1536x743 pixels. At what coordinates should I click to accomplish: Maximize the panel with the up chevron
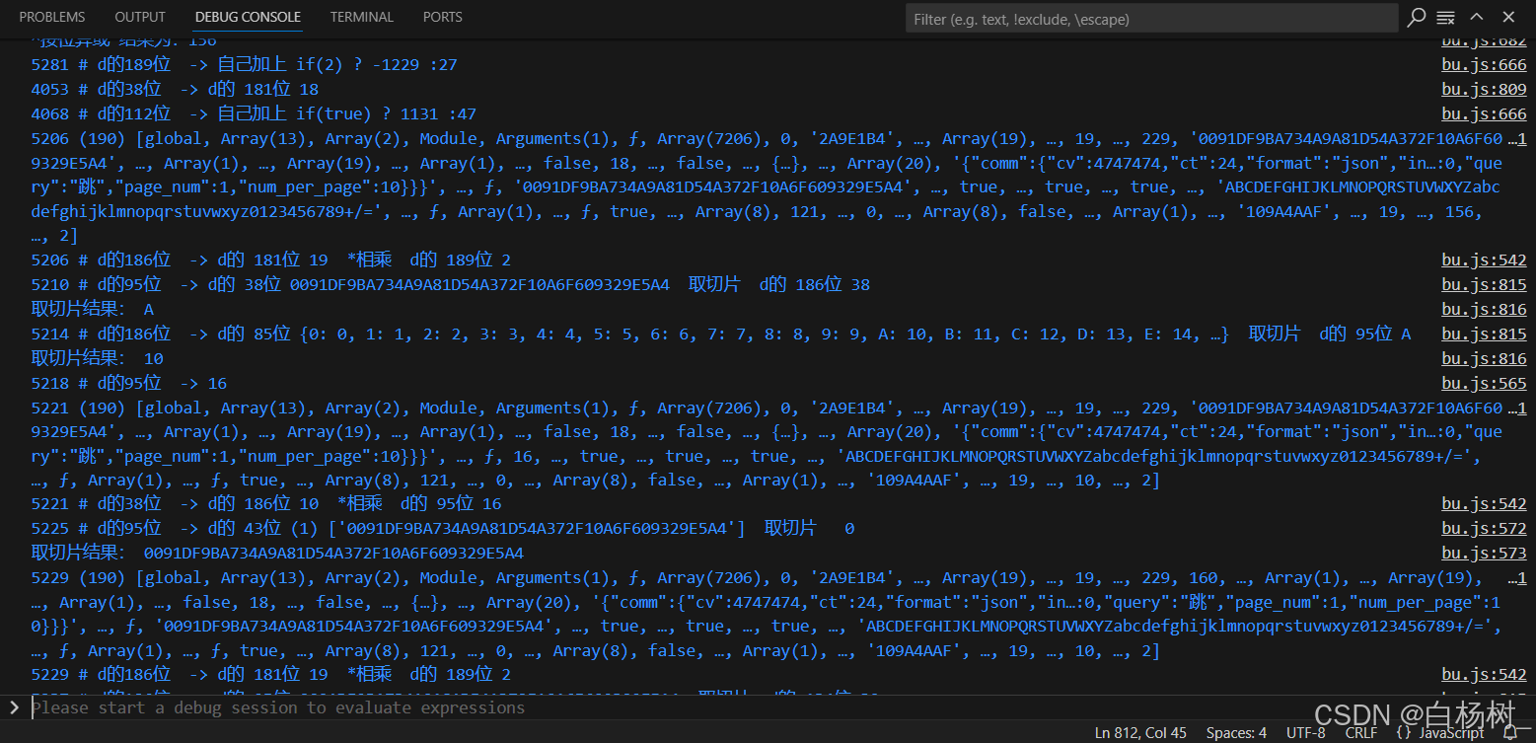pyautogui.click(x=1476, y=17)
